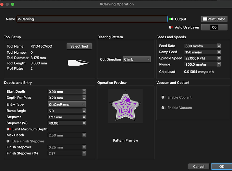Viewport: 232px width, 171px height.
Task: Click the Depth Per Pass stepper arrows
Action: coord(84,98)
